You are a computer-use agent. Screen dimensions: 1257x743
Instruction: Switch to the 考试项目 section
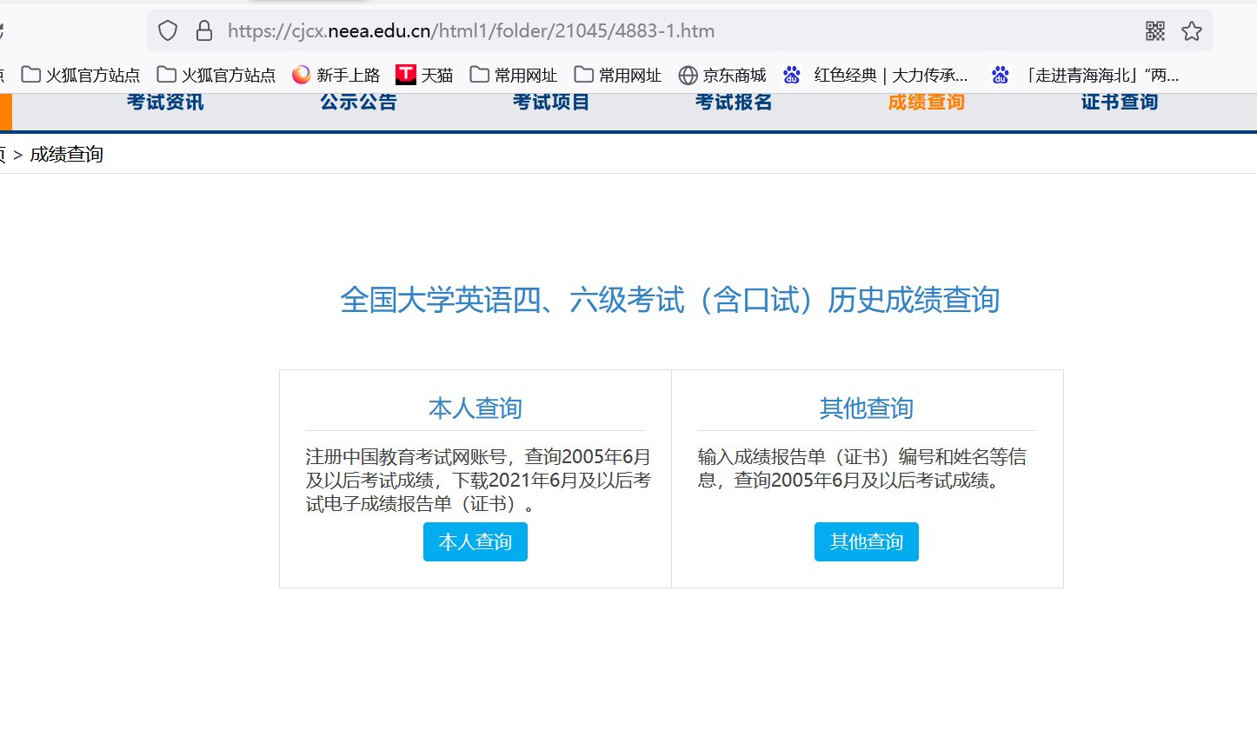tap(550, 102)
